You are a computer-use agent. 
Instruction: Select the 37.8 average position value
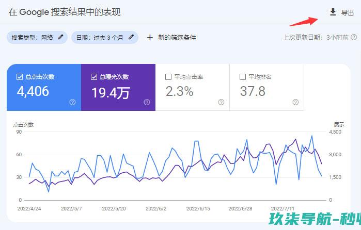(253, 91)
